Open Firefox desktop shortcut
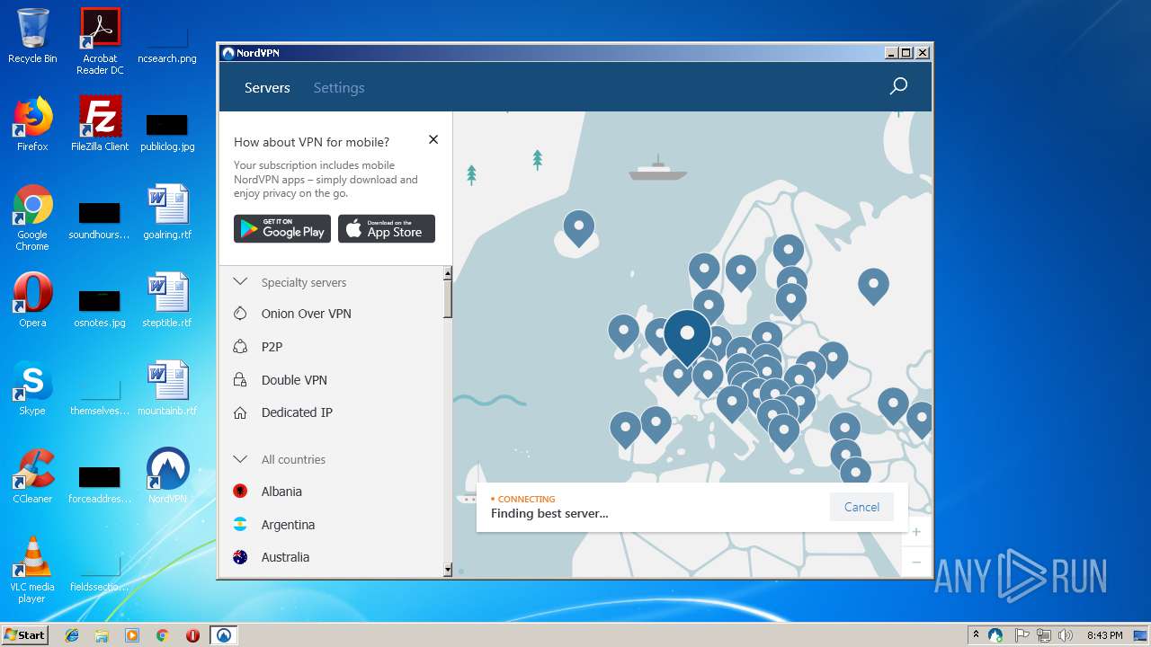 point(32,124)
